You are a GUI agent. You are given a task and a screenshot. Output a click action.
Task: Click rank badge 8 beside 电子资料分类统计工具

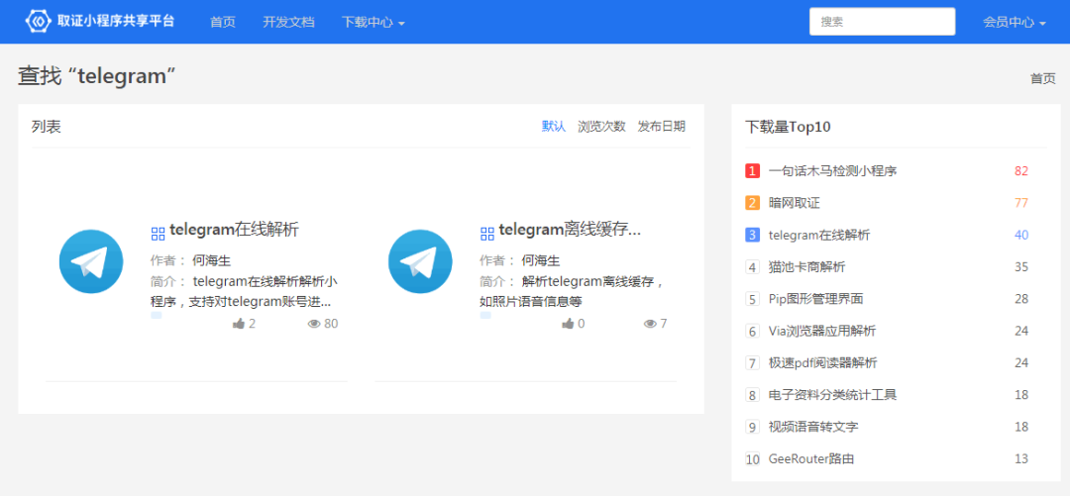pos(753,395)
